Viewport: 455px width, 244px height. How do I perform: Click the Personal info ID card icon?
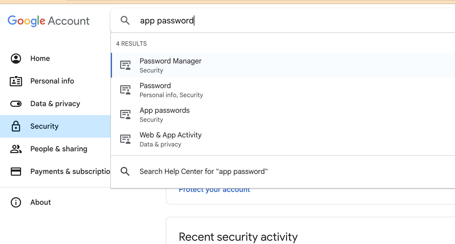tap(16, 81)
